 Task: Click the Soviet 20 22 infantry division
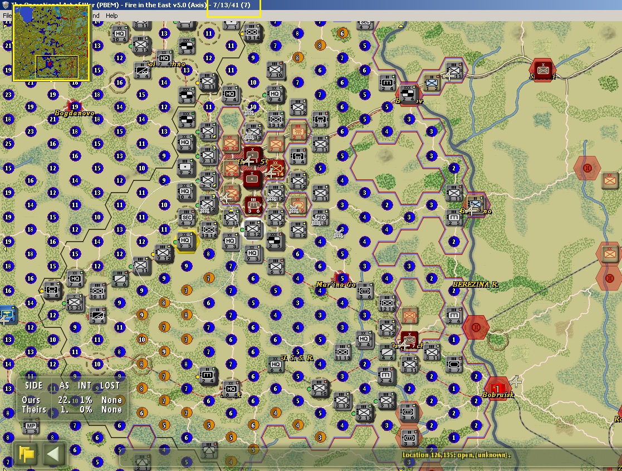231,144
